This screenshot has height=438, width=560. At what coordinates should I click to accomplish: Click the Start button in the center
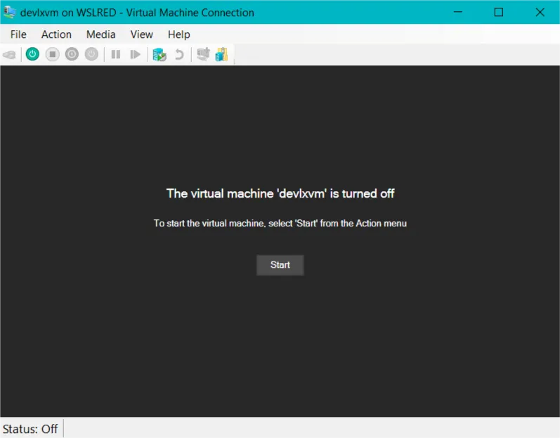click(x=280, y=265)
